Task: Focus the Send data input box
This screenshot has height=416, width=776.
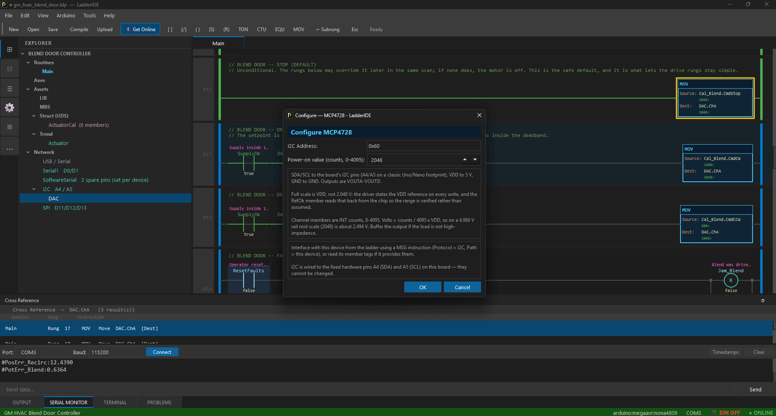Action: (x=368, y=389)
